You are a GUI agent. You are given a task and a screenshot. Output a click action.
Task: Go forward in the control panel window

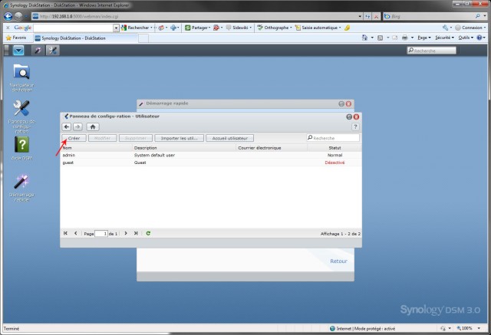tap(77, 126)
